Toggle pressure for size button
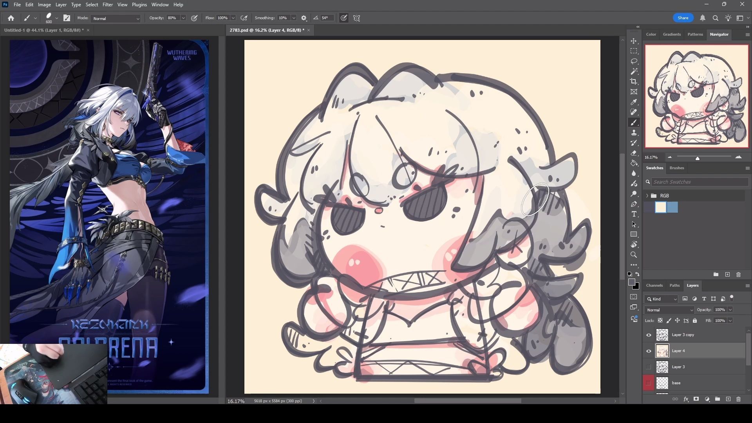Viewport: 752px width, 423px height. [x=344, y=18]
